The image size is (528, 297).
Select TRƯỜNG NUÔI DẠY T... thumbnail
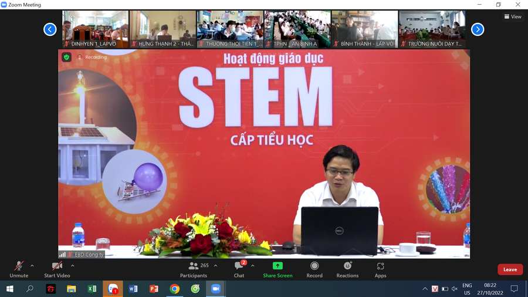coord(432,29)
